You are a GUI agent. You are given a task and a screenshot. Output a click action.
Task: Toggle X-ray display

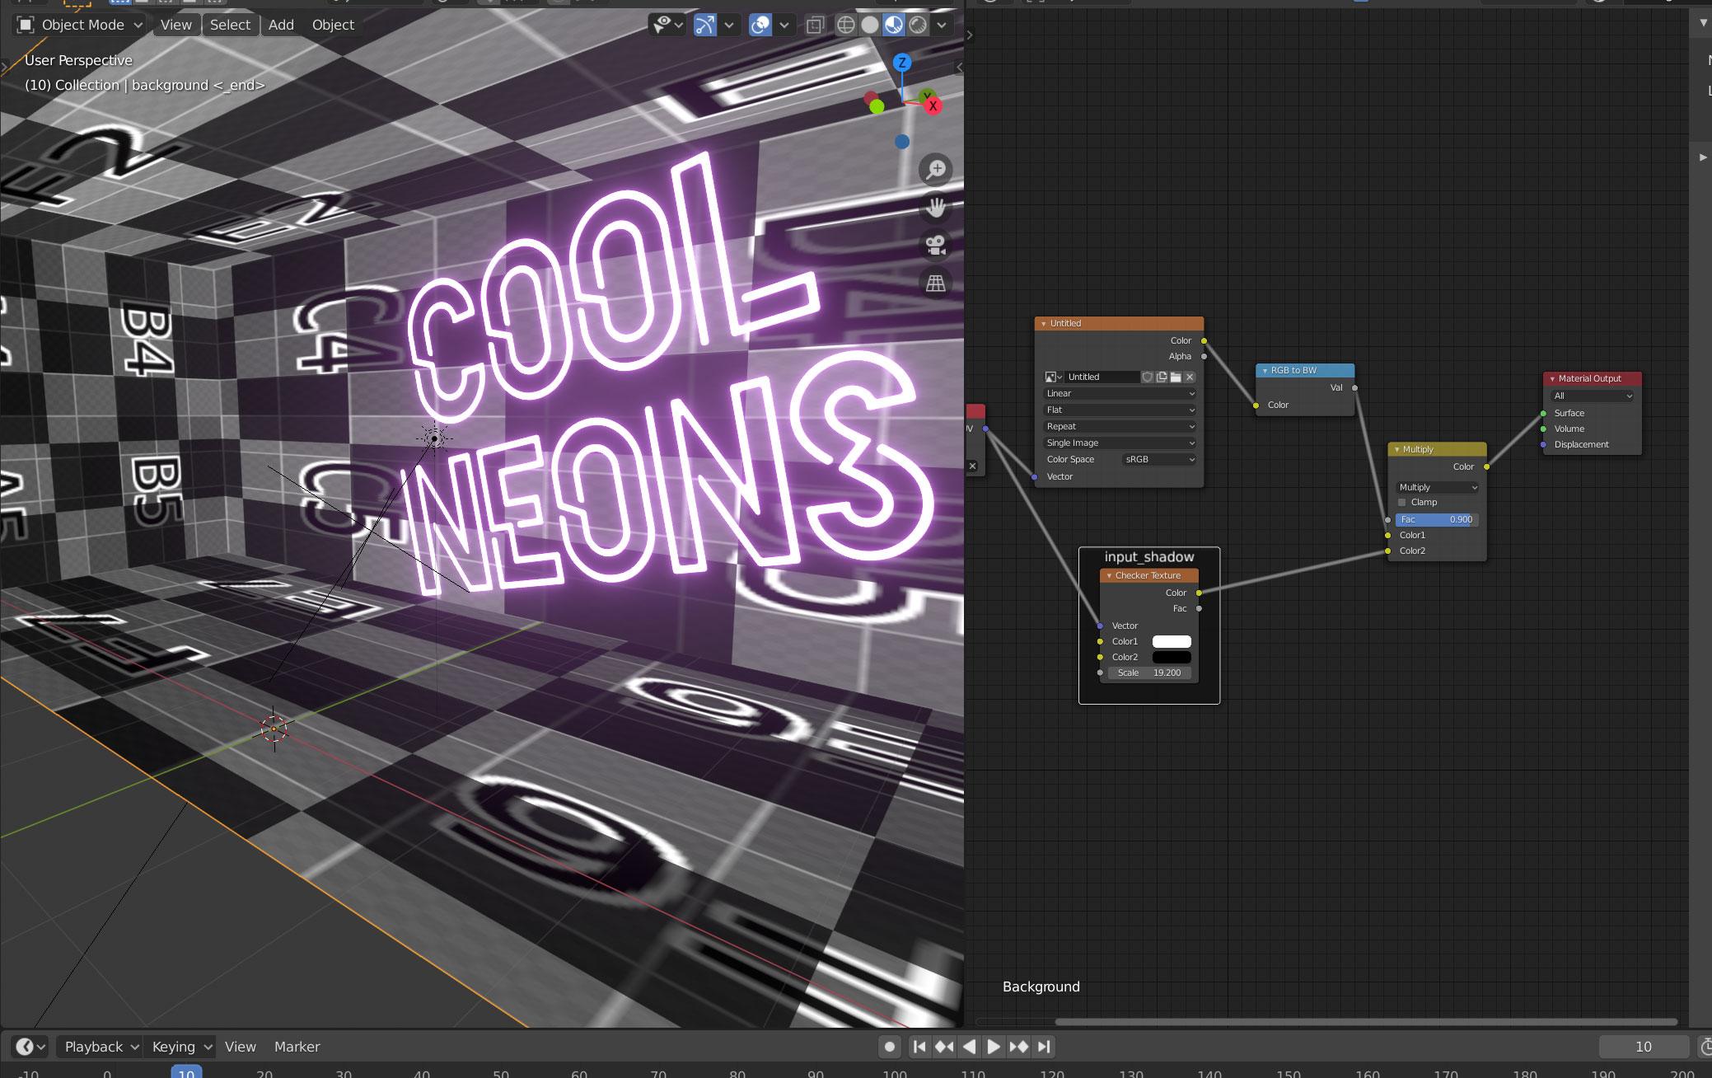(x=815, y=25)
